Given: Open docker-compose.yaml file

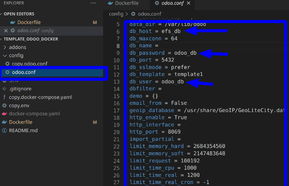Looking at the screenshot, I should (35, 114).
